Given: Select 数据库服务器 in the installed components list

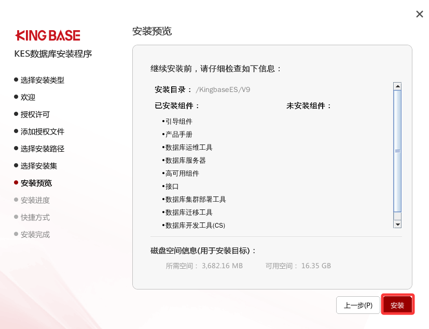Looking at the screenshot, I should pyautogui.click(x=185, y=161).
